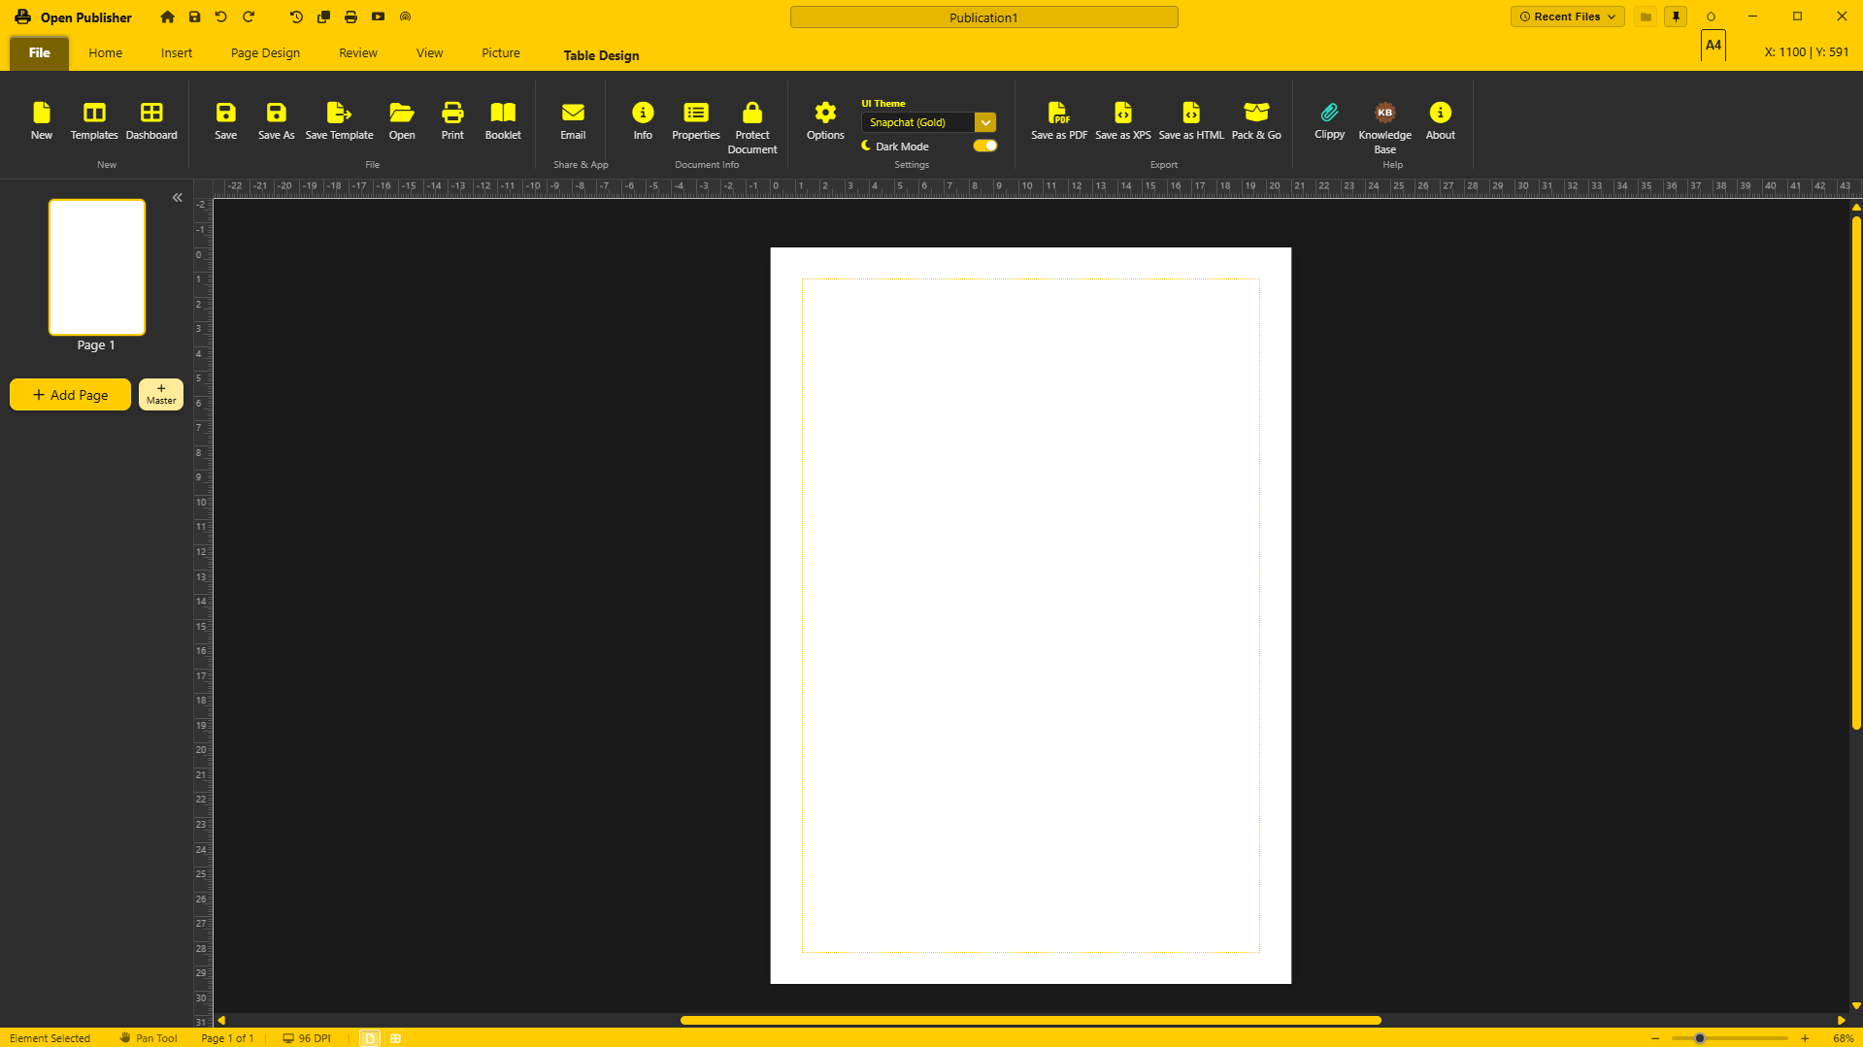Open the About dialog

(x=1441, y=121)
